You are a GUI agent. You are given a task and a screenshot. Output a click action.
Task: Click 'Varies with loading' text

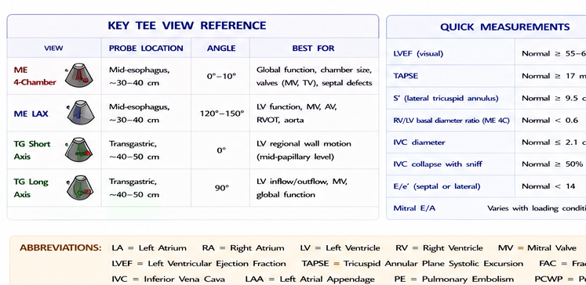pos(537,208)
